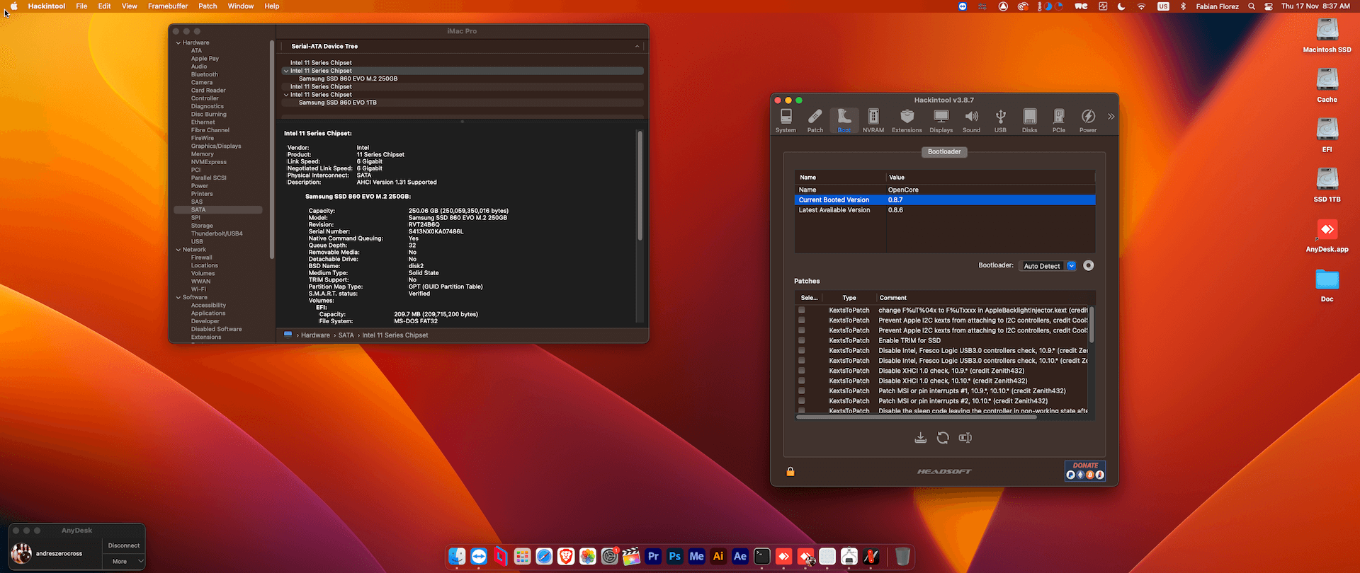Image resolution: width=1360 pixels, height=573 pixels.
Task: Check the Enable TRIM for SSD patch
Action: 802,340
